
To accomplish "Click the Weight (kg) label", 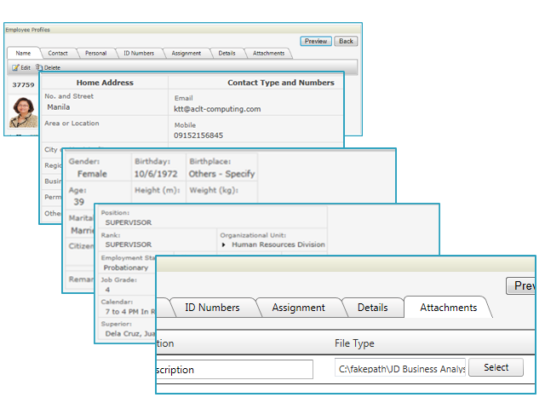I will tap(214, 190).
